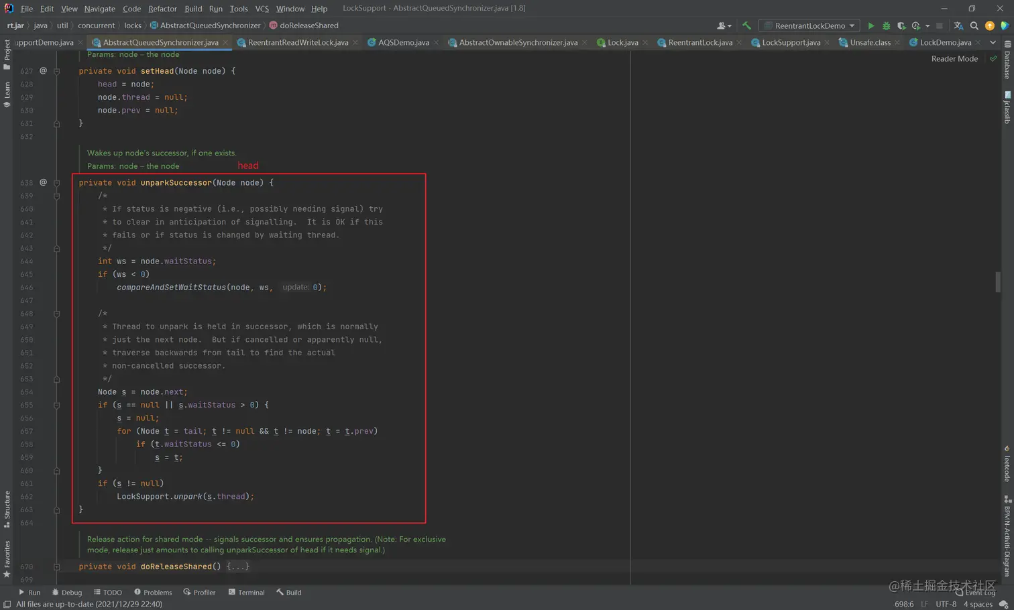Open the Terminal tool window
This screenshot has height=610, width=1014.
click(246, 593)
